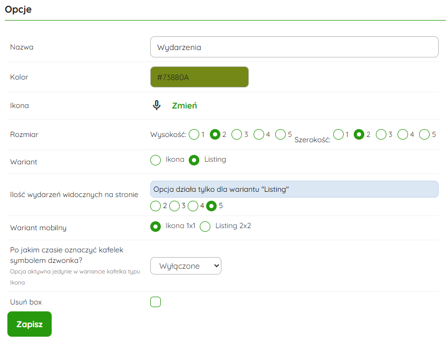The height and width of the screenshot is (343, 446).
Task: Choose Szerokość value 4
Action: [x=403, y=134]
